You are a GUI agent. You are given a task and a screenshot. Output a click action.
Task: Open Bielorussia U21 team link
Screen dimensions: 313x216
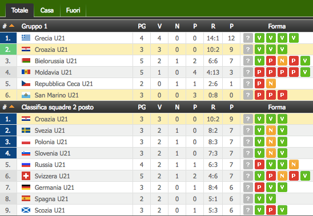[56, 61]
